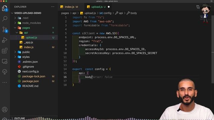Click line number 16 in gutter
The width and height of the screenshot is (214, 120).
[65, 77]
